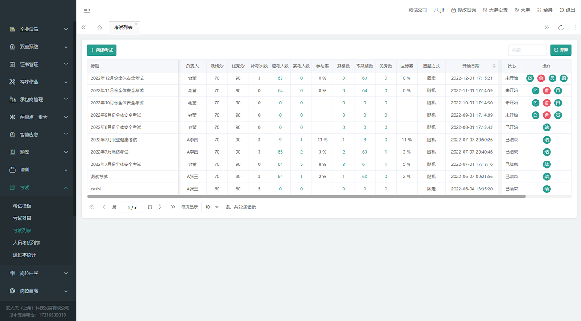This screenshot has width=581, height=321.
Task: Click the jlf user name
Action: [x=439, y=10]
